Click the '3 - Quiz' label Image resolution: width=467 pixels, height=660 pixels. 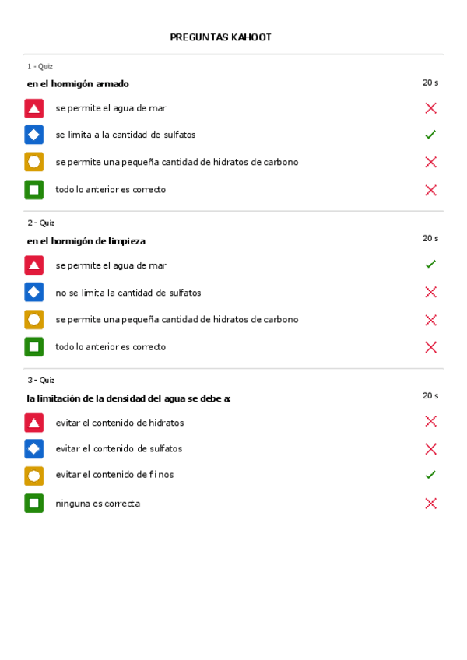point(40,381)
